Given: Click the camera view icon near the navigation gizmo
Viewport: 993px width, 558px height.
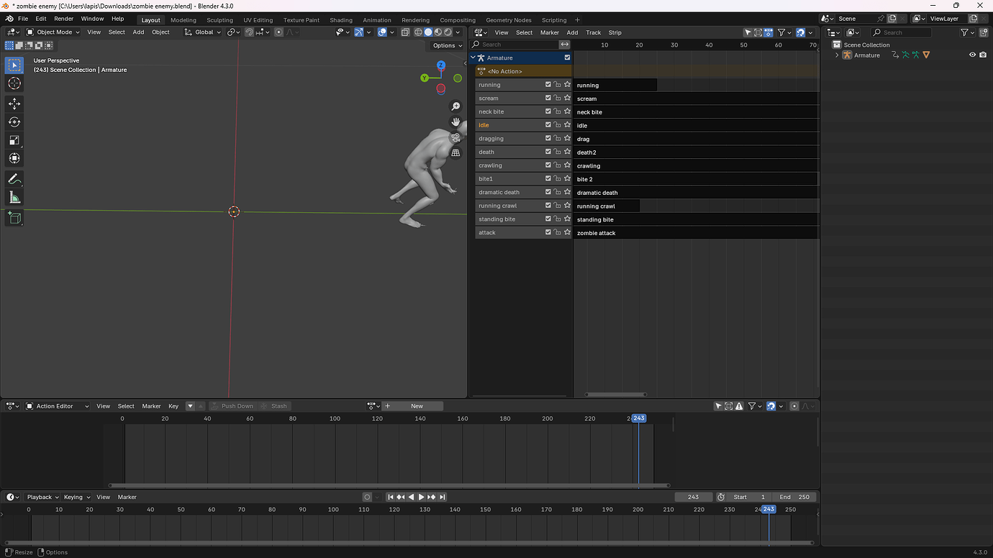Looking at the screenshot, I should (455, 137).
